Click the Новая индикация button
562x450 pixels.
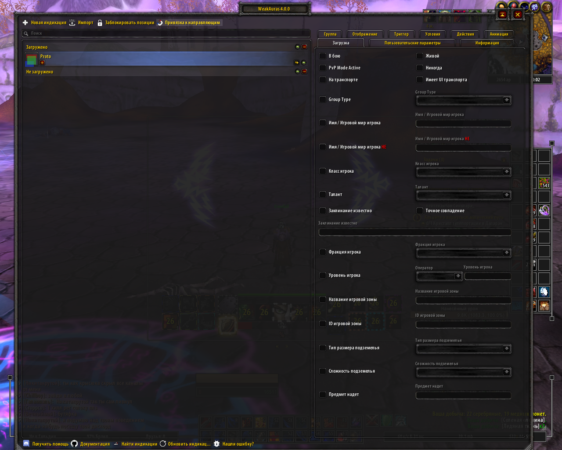tap(44, 23)
